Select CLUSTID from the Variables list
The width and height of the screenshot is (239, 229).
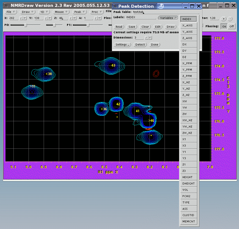pyautogui.click(x=188, y=215)
